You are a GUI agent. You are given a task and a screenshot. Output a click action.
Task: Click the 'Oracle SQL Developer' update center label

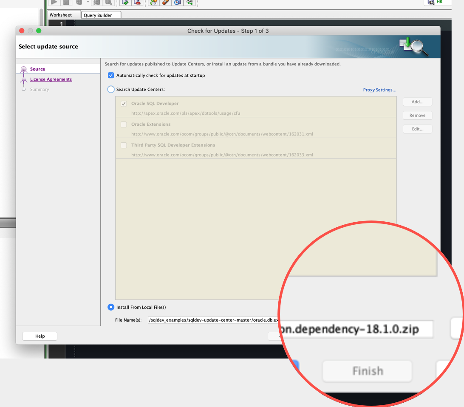[x=155, y=104]
